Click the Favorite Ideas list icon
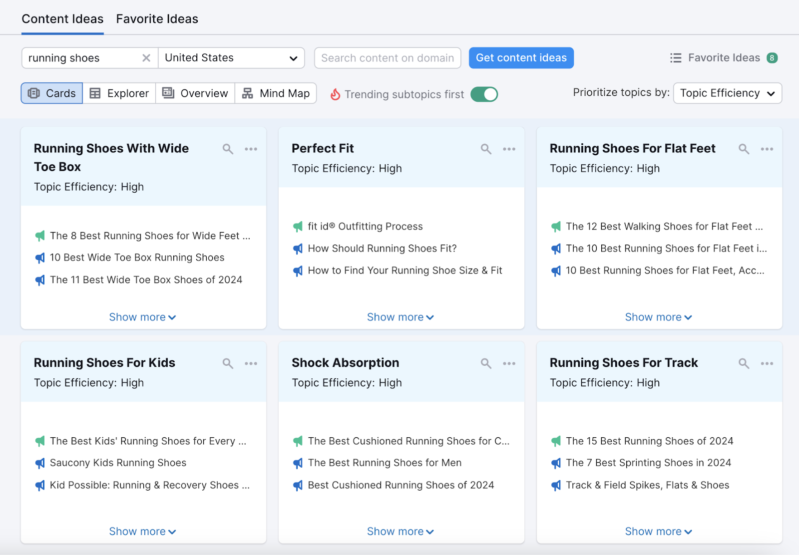 [676, 58]
